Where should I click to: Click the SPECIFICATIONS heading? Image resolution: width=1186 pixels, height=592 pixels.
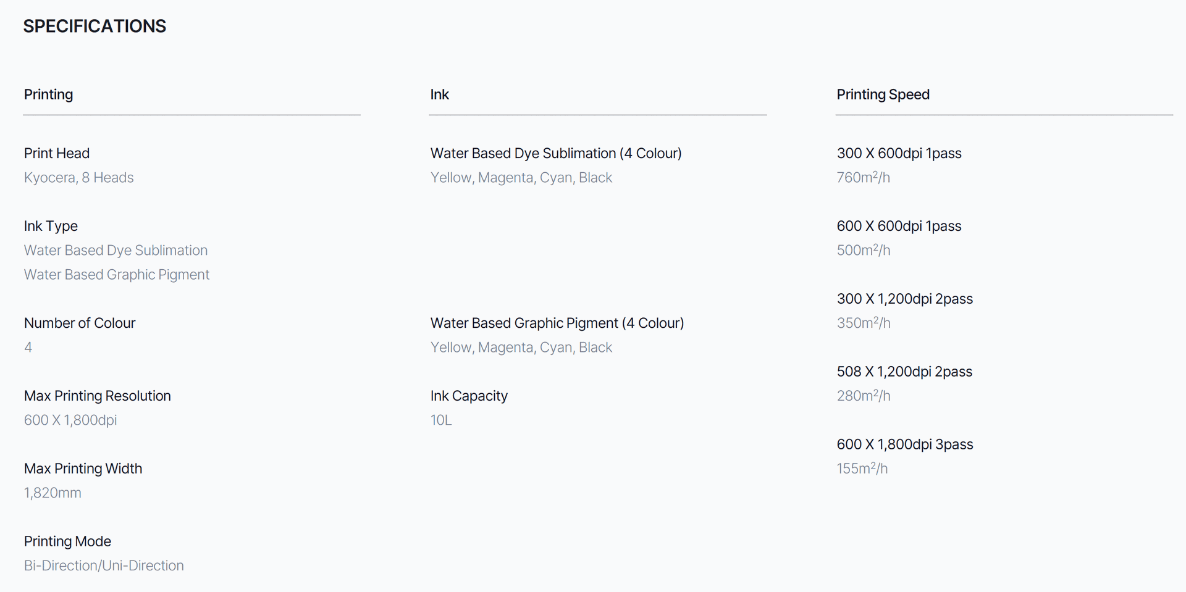95,27
